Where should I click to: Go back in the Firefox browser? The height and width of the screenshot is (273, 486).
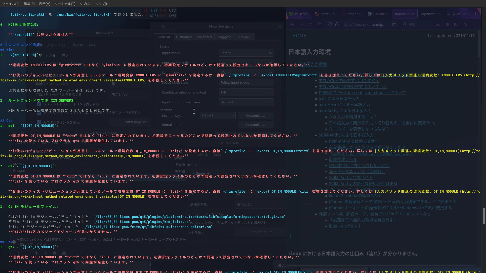[x=292, y=25]
